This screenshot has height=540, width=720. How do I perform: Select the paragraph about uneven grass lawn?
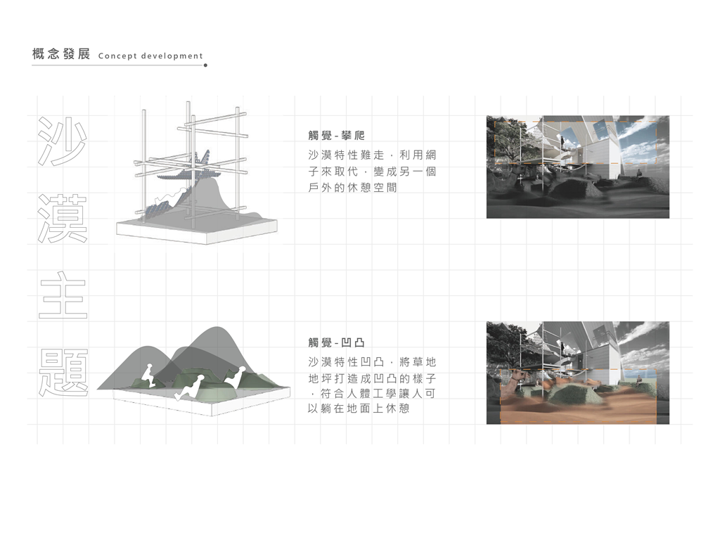click(x=372, y=385)
